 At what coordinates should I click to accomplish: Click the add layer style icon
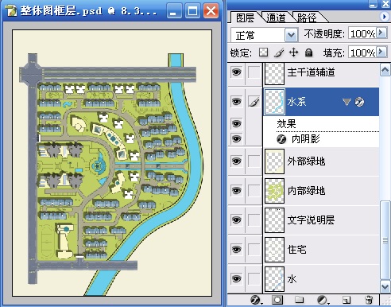pos(256,300)
